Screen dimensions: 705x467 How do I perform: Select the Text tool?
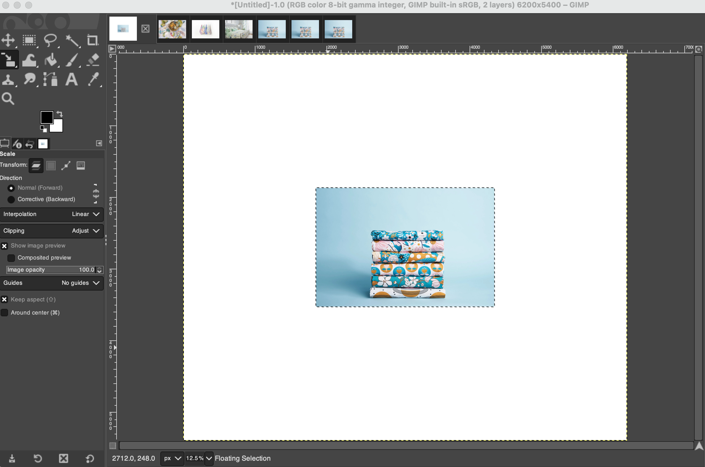(x=71, y=79)
